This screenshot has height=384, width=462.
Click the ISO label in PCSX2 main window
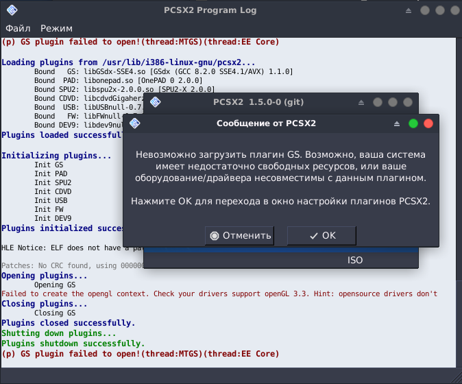tap(355, 260)
